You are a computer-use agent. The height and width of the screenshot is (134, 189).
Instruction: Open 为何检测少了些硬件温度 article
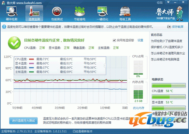[167, 41]
